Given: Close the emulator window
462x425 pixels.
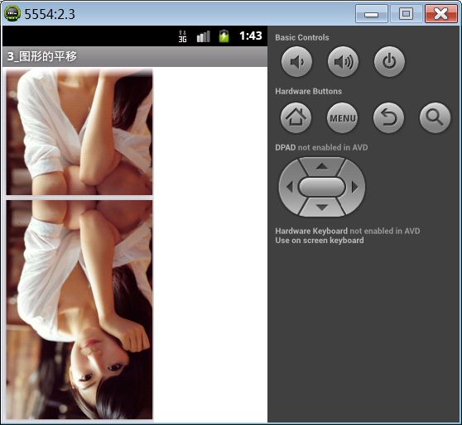Looking at the screenshot, I should pyautogui.click(x=440, y=14).
